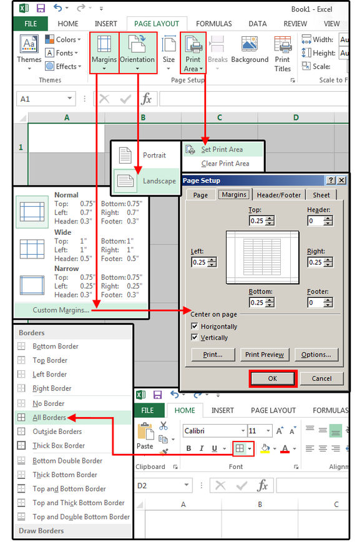Click the red Font Color button
This screenshot has width=362, height=542.
pos(285,448)
